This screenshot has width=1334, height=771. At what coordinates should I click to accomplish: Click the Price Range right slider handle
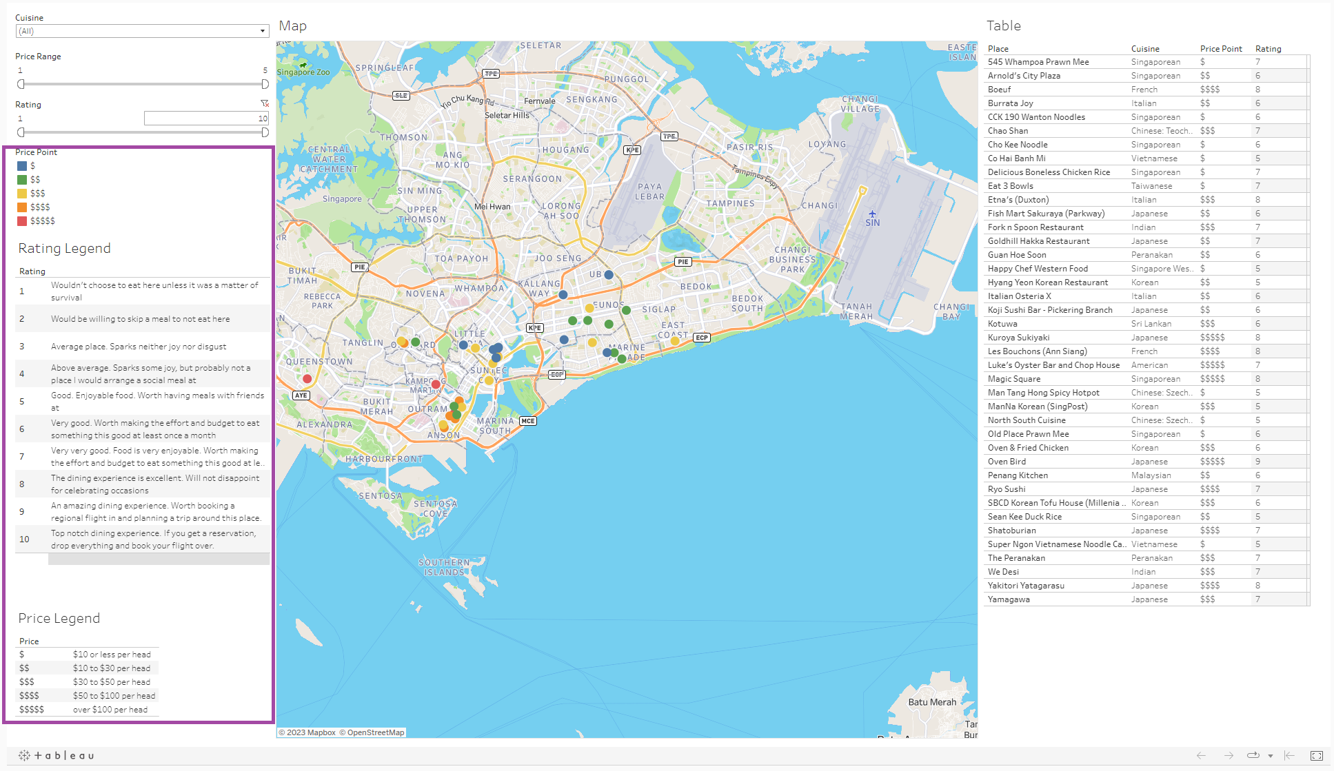point(265,84)
